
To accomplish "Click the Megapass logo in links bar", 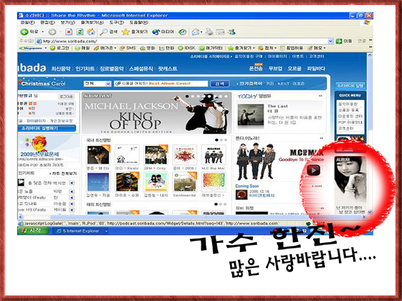I will pos(31,48).
